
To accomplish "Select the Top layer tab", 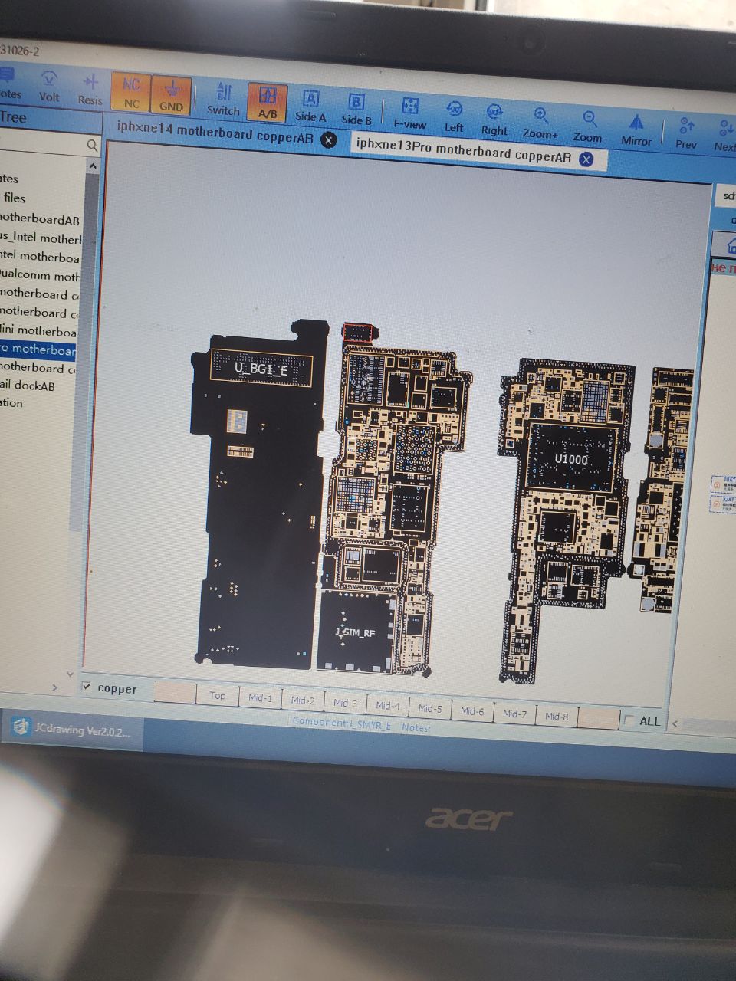I will pyautogui.click(x=218, y=696).
